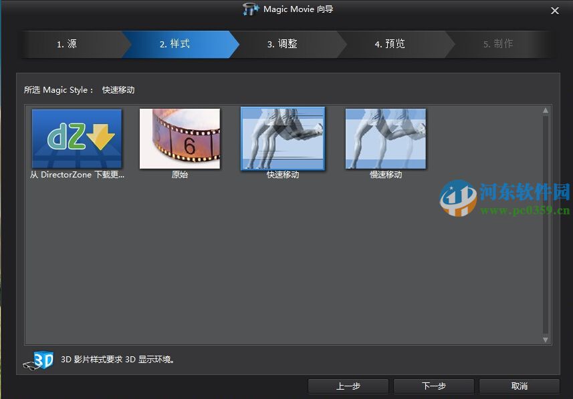This screenshot has width=573, height=399.
Task: Activate the DirectorZone download style entry
Action: pos(76,138)
